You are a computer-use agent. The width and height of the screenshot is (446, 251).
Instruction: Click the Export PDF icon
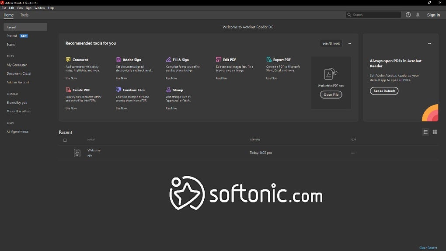coord(269,59)
